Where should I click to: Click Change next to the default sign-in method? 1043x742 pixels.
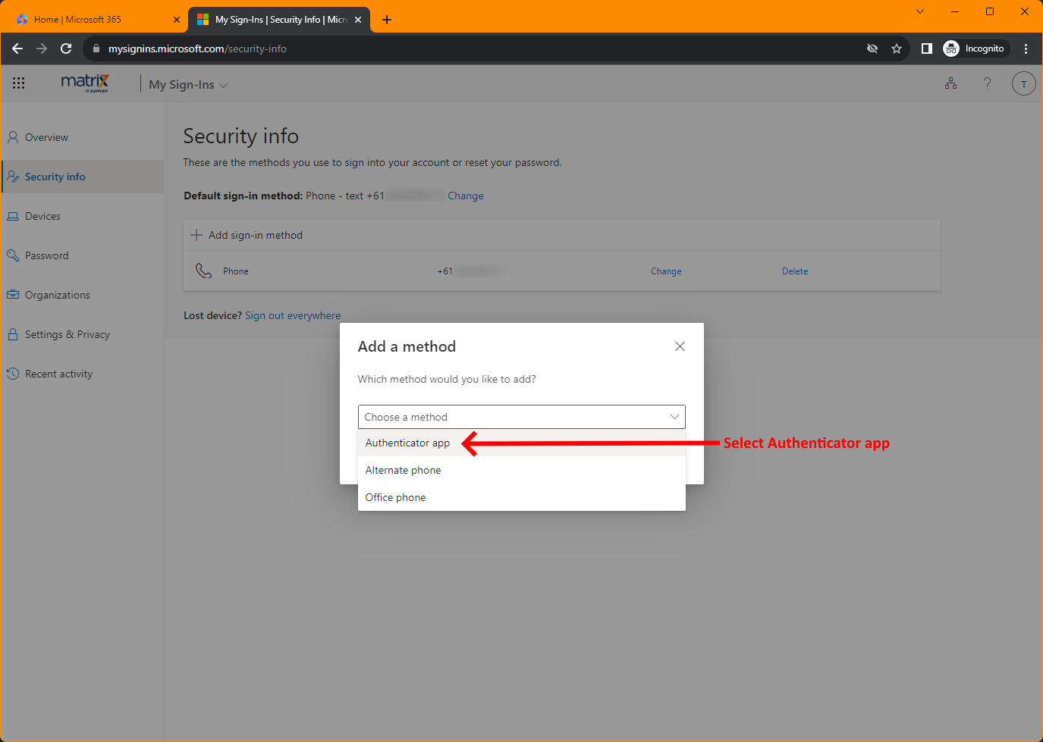(465, 196)
